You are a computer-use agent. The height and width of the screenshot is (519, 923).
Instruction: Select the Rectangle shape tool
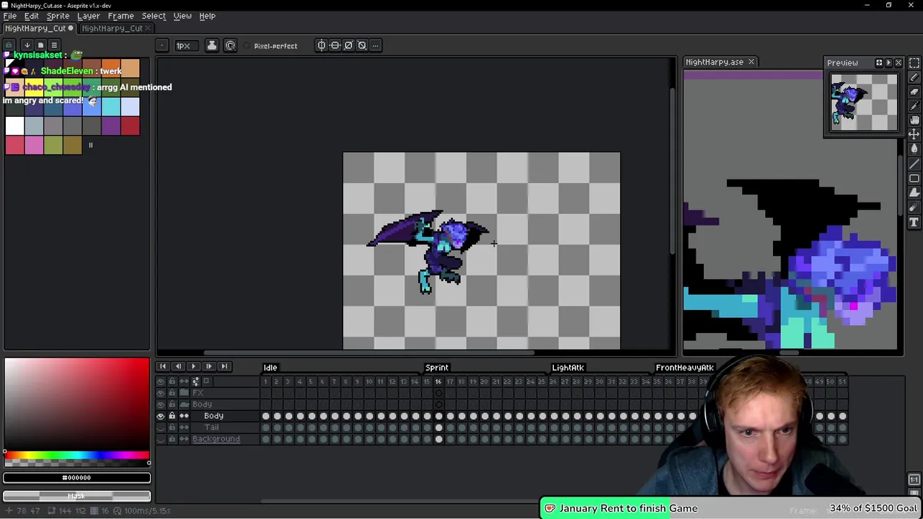[x=914, y=178]
